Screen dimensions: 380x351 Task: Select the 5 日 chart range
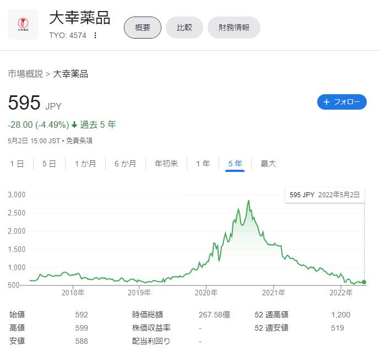point(49,164)
